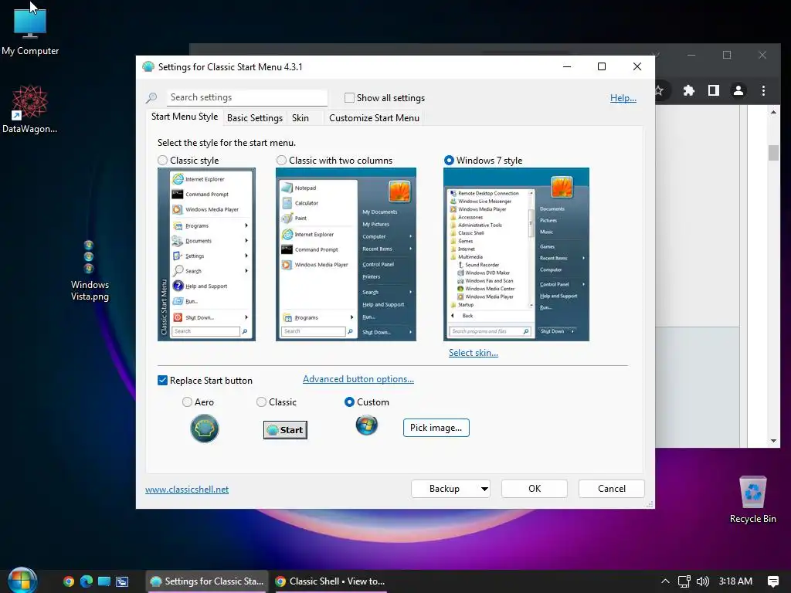Image resolution: width=791 pixels, height=593 pixels.
Task: Enable the Show all settings checkbox
Action: click(x=349, y=98)
